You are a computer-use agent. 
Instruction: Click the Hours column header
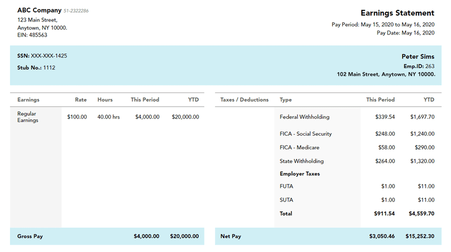[x=105, y=99]
